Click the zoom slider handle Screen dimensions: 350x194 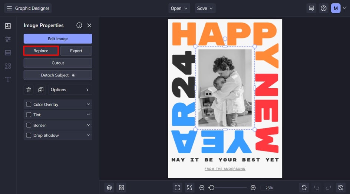pyautogui.click(x=211, y=188)
